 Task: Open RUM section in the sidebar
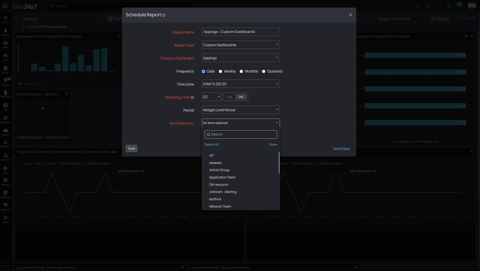pos(5,170)
